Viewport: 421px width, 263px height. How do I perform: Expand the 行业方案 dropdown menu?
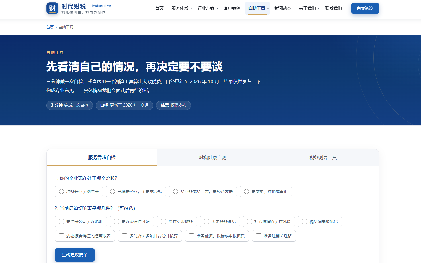208,8
